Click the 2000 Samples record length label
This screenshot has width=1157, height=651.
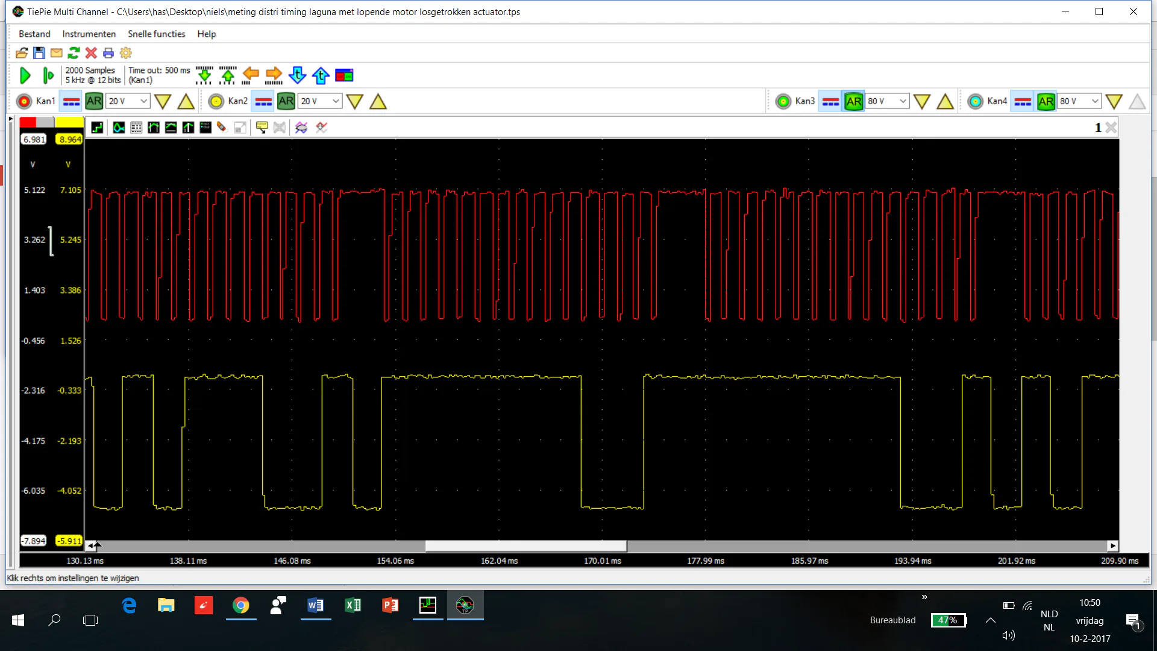click(x=90, y=70)
